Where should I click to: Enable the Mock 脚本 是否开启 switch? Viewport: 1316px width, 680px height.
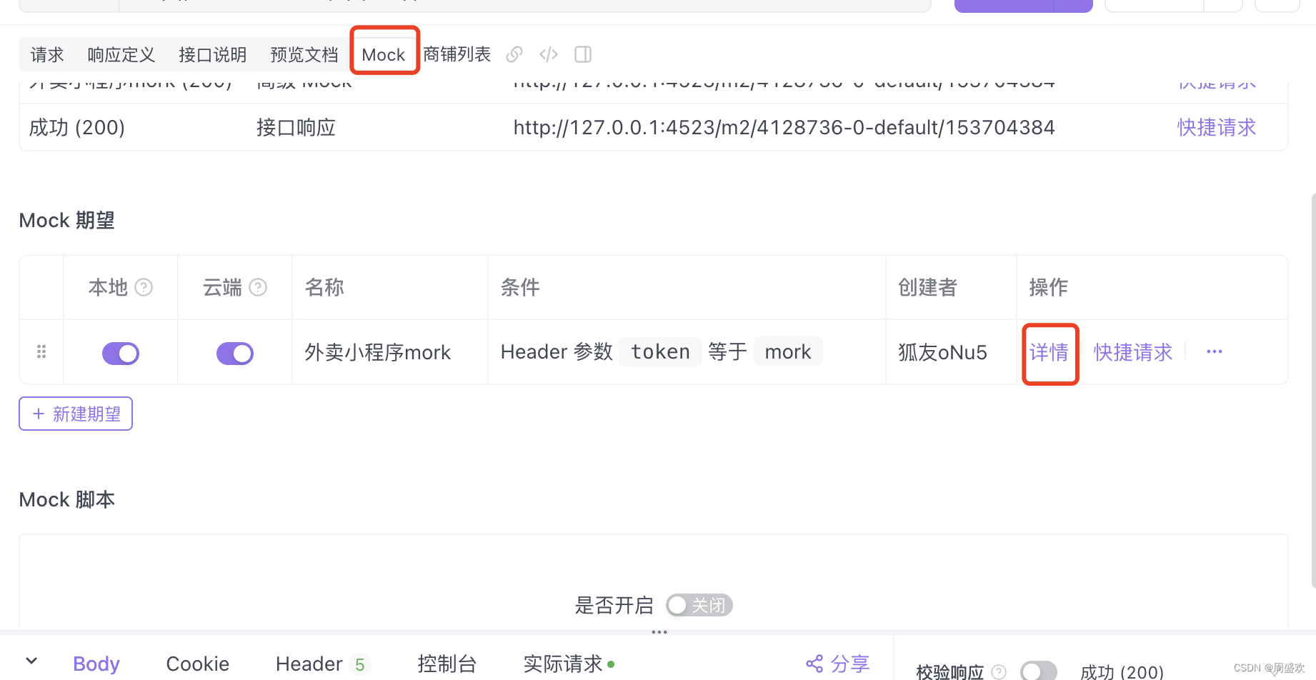699,605
